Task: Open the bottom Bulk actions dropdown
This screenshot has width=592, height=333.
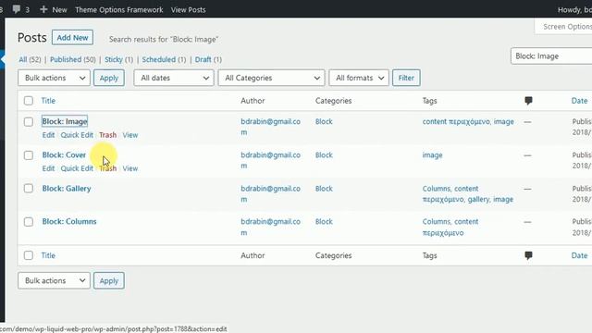Action: 54,280
